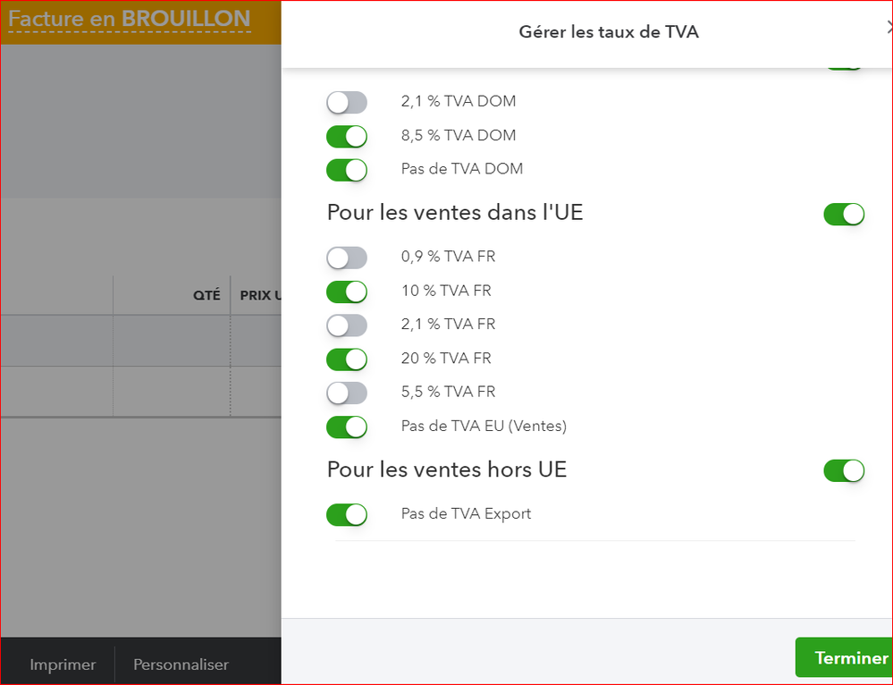Turn off Pas de TVA Export toggle

pyautogui.click(x=347, y=514)
